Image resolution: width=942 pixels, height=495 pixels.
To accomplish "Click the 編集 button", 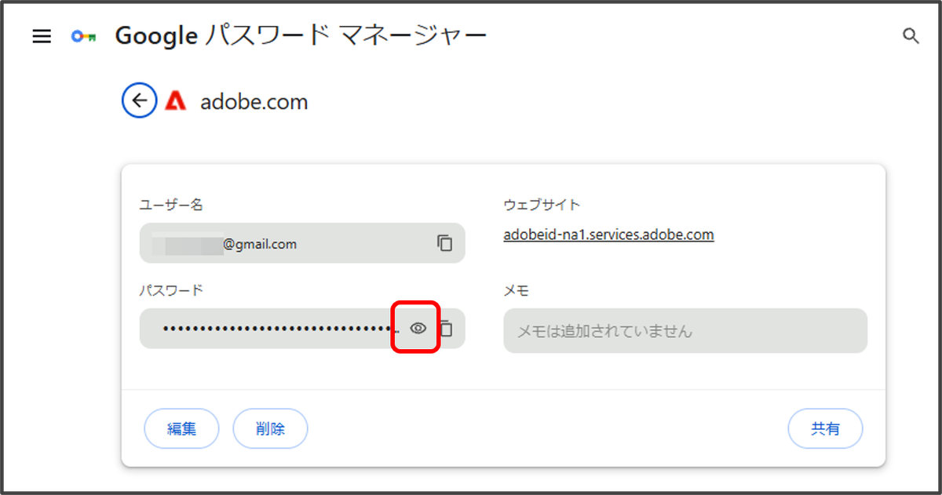I will tap(181, 429).
